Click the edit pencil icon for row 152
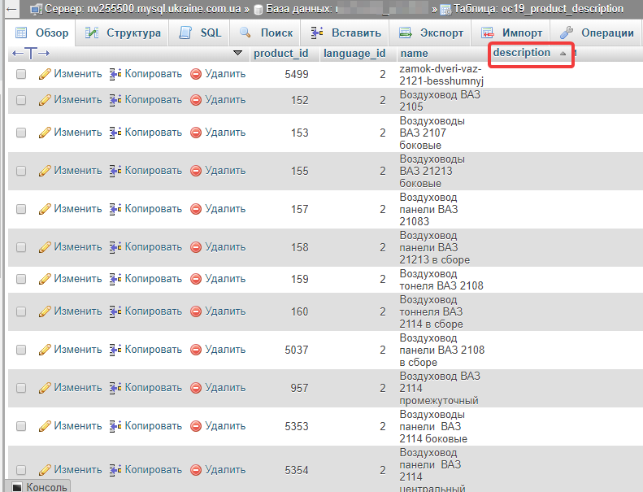643x492 pixels. (45, 100)
